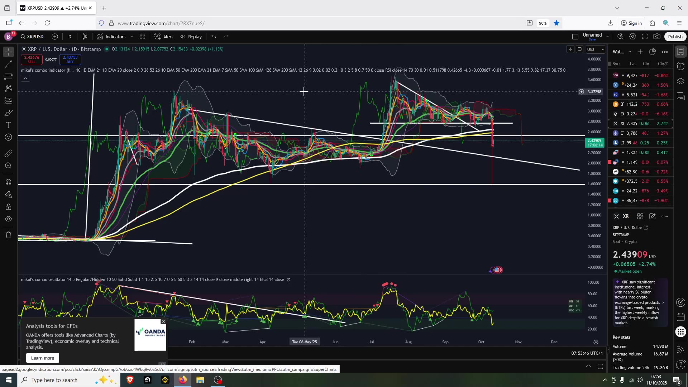Click Learn more in the OANDA ad
The height and width of the screenshot is (387, 688).
coord(42,358)
